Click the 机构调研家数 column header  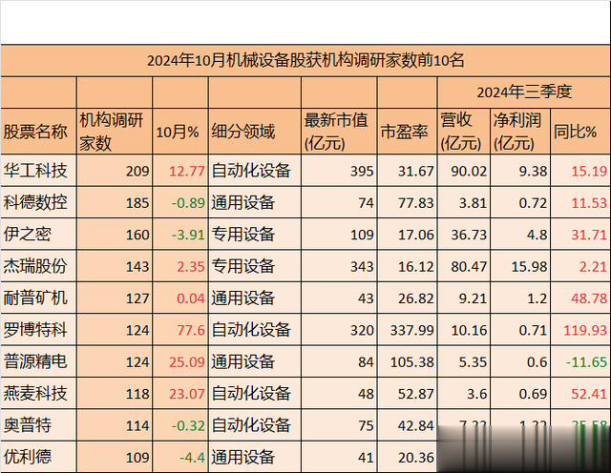coord(115,132)
